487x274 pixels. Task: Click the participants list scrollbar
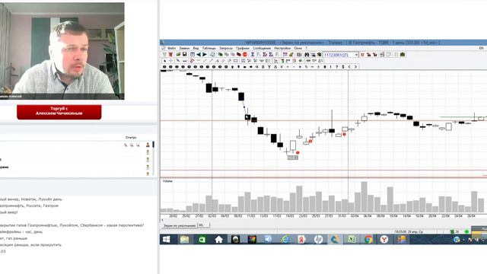[x=153, y=158]
